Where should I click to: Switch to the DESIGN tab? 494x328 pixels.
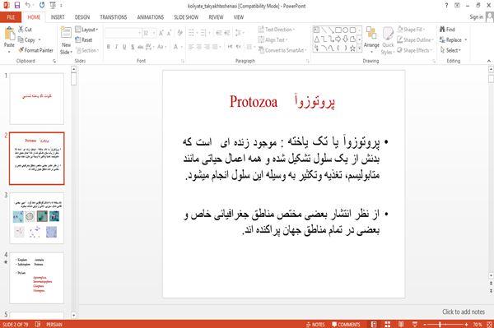(x=82, y=17)
